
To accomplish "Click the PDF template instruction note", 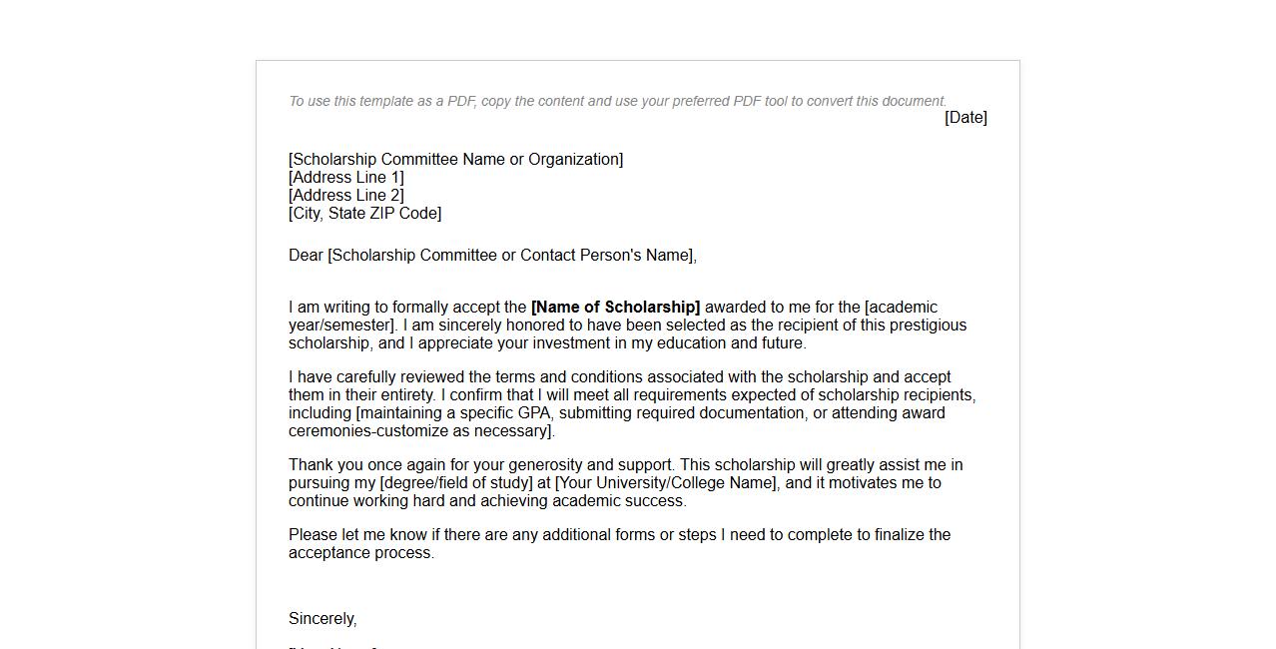I will click(x=617, y=101).
